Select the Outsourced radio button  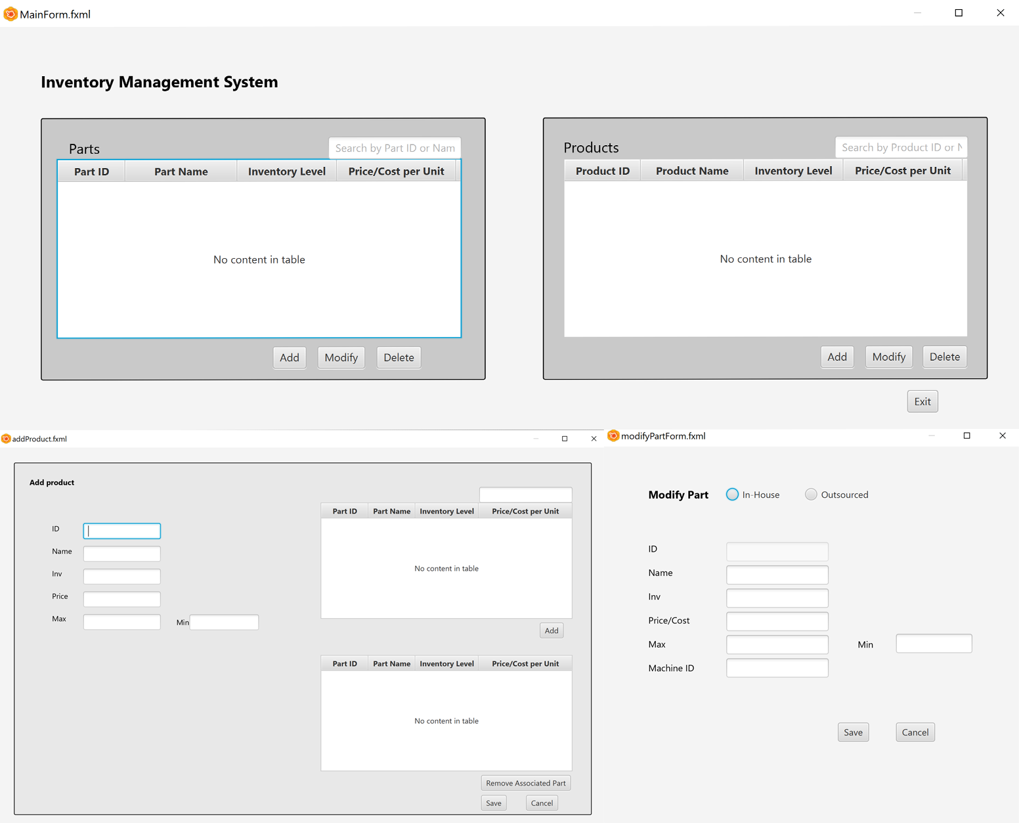click(811, 494)
